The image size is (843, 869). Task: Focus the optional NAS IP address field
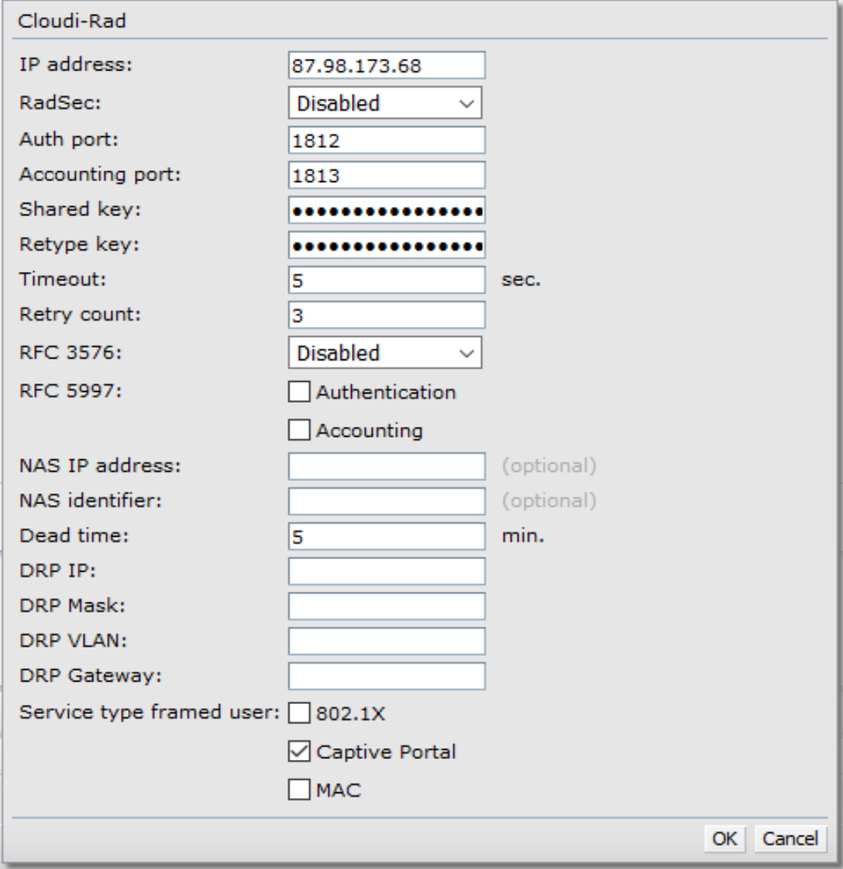(x=385, y=466)
